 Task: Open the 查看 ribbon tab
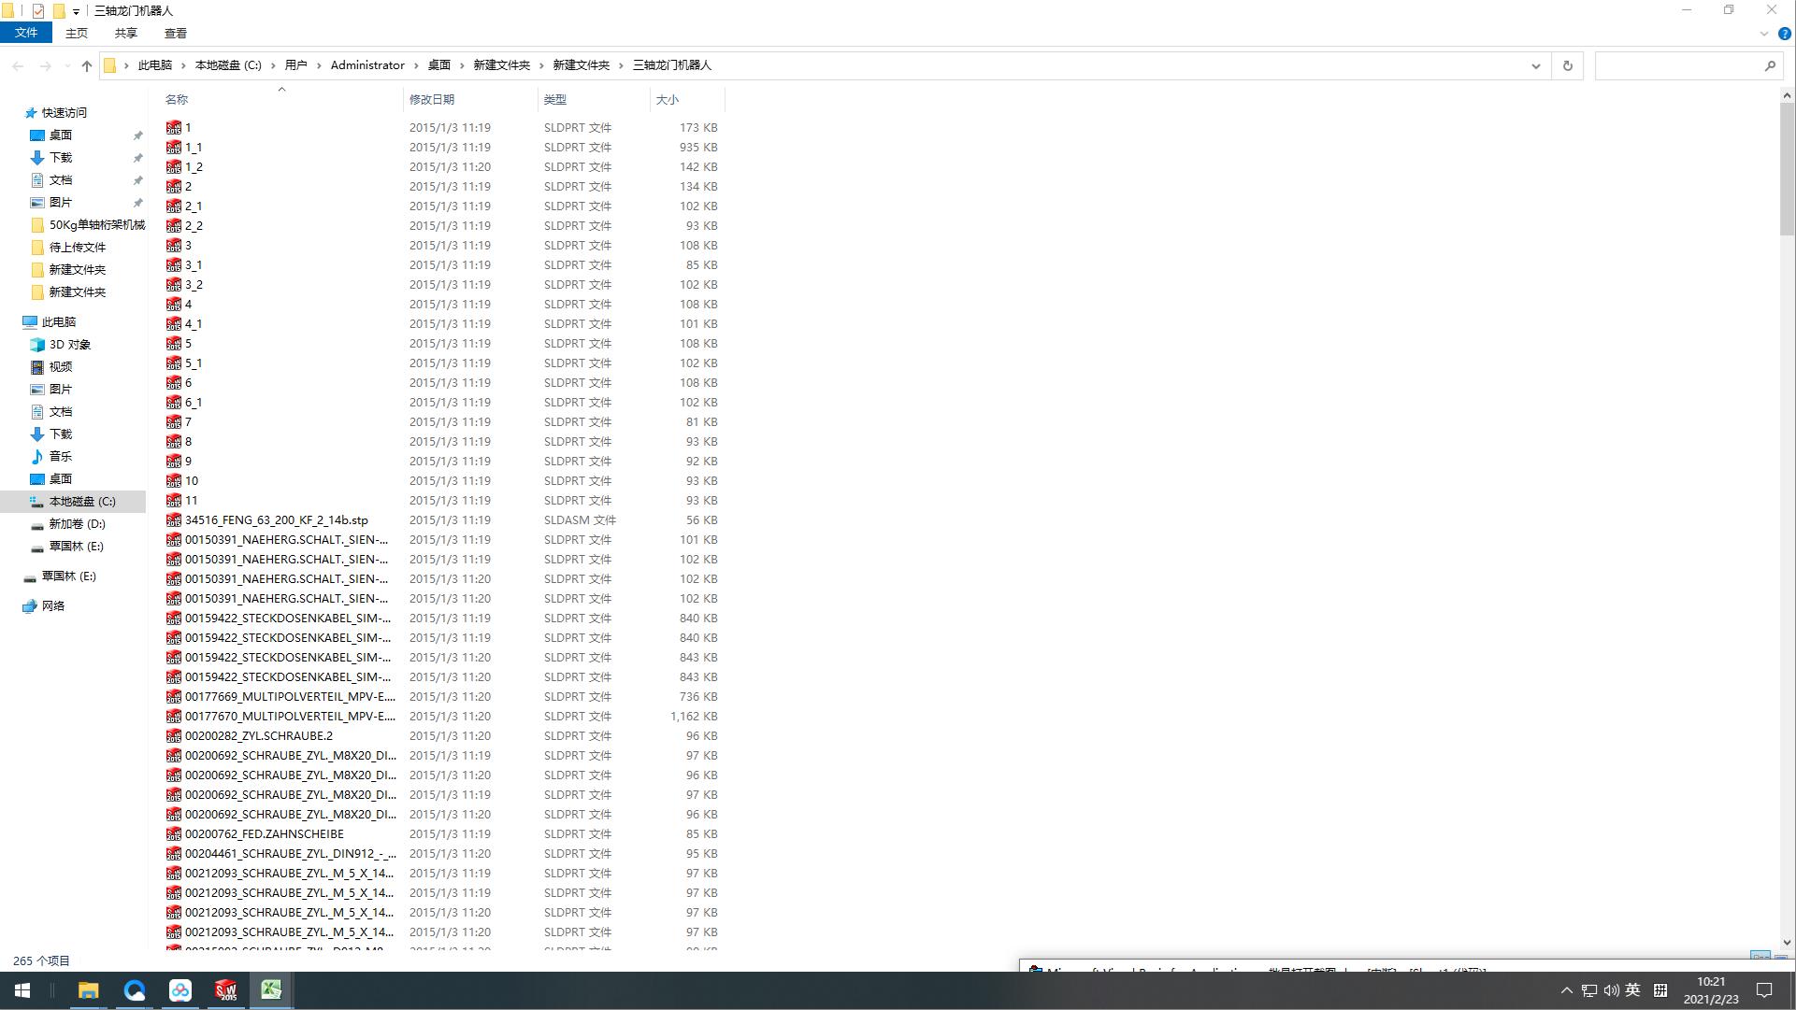[x=175, y=33]
